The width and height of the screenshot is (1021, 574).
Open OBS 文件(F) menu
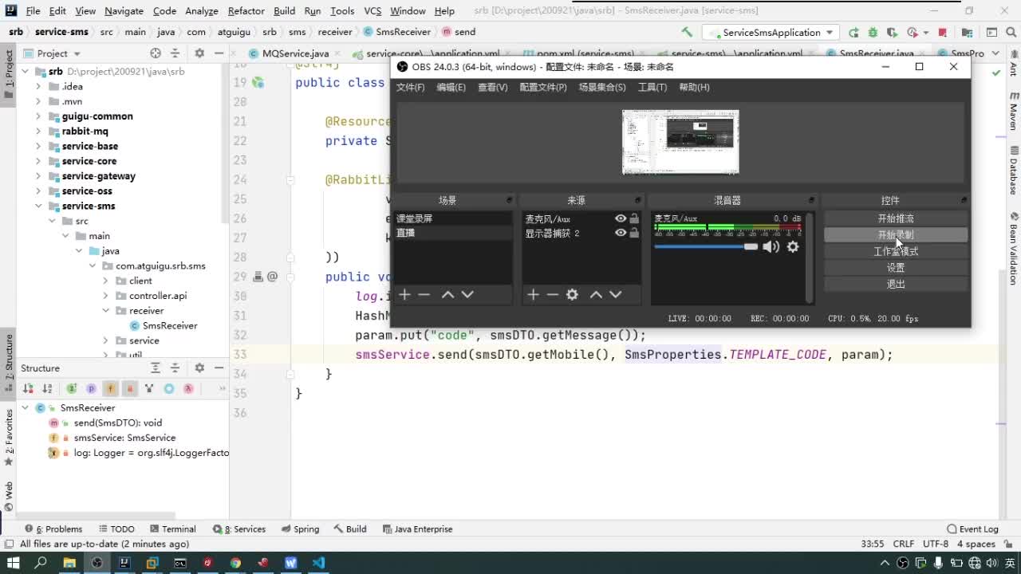(x=411, y=87)
